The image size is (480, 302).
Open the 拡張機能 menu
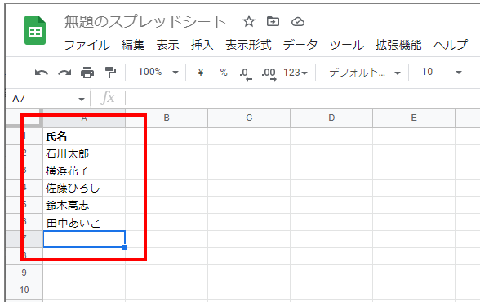398,45
